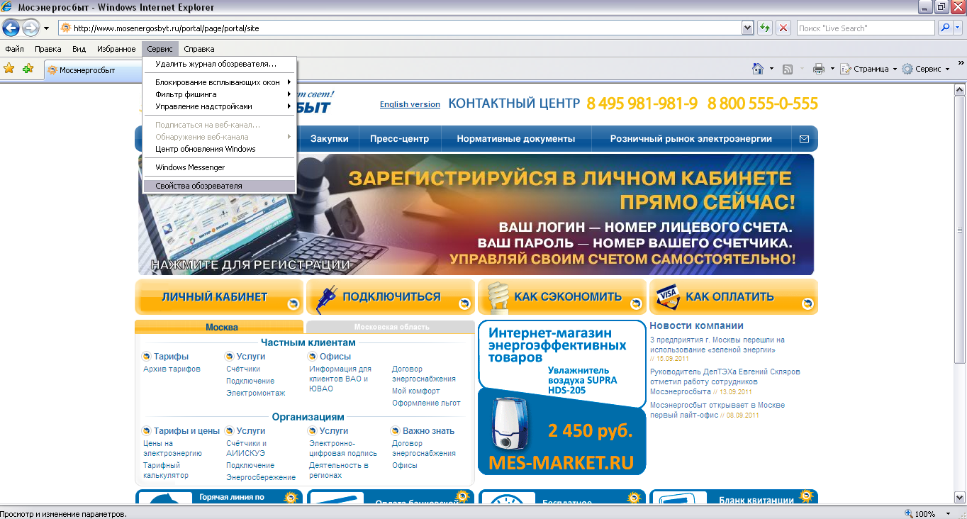This screenshot has width=967, height=519.
Task: Open the Файл menu
Action: coord(14,49)
